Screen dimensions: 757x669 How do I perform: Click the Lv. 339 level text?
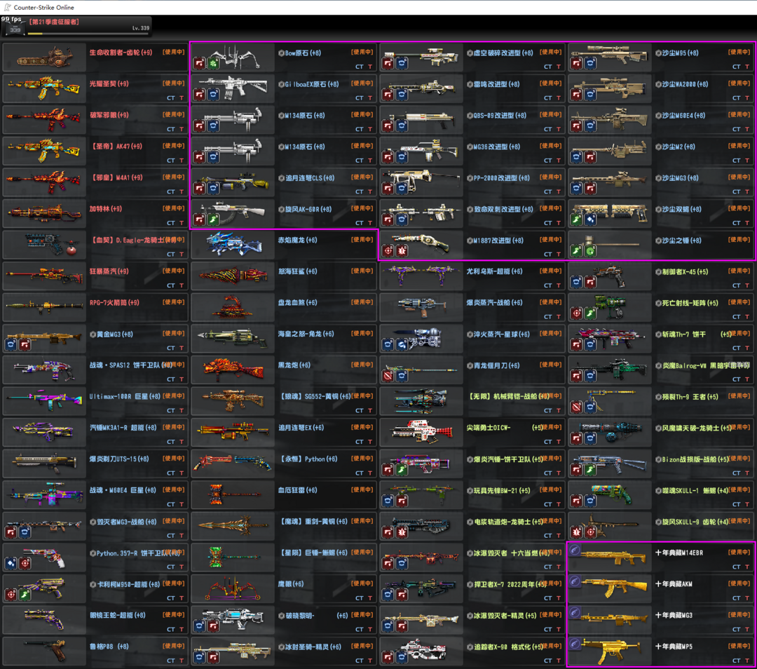(141, 28)
